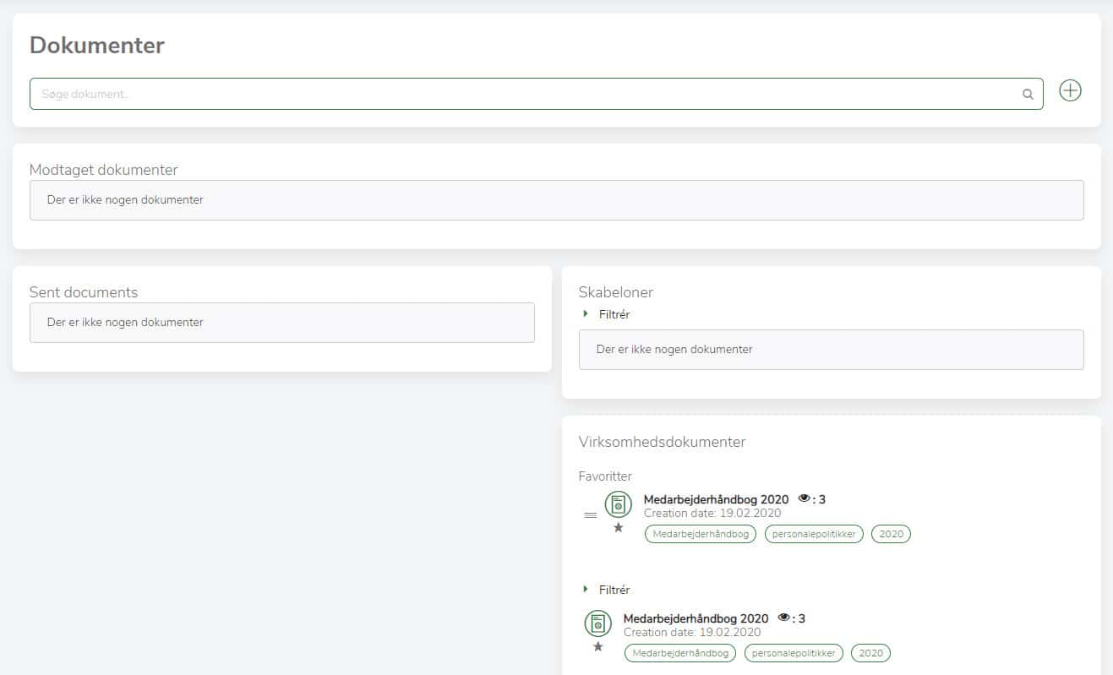The width and height of the screenshot is (1113, 675).
Task: Click Creation date text in lower entry
Action: click(x=692, y=632)
